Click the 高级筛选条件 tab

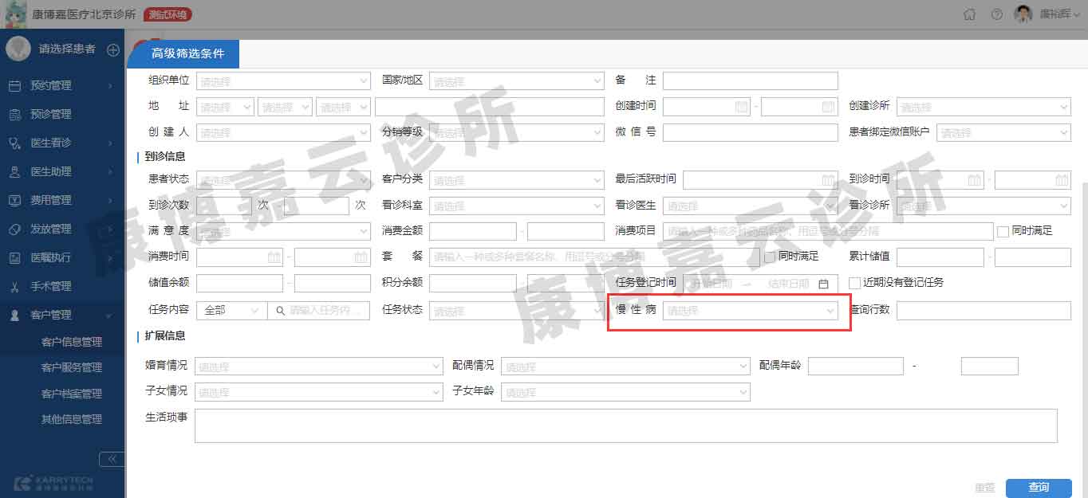click(x=187, y=53)
